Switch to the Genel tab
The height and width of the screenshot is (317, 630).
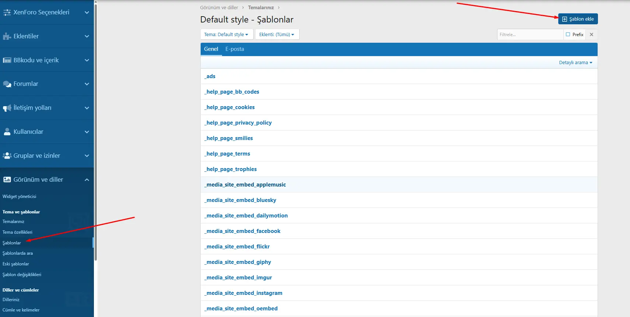click(211, 49)
